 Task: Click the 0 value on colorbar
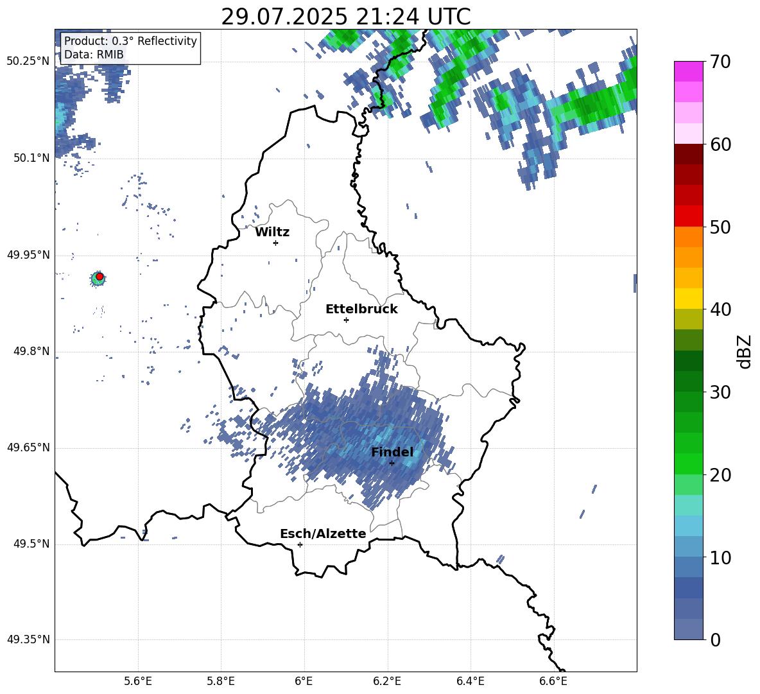[715, 640]
